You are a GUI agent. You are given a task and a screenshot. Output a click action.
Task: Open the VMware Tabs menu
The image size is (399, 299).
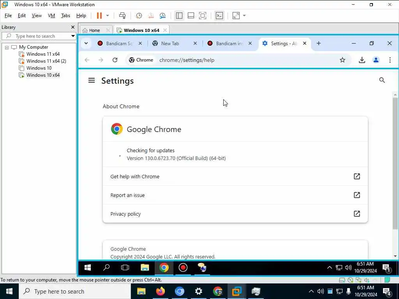click(x=65, y=16)
